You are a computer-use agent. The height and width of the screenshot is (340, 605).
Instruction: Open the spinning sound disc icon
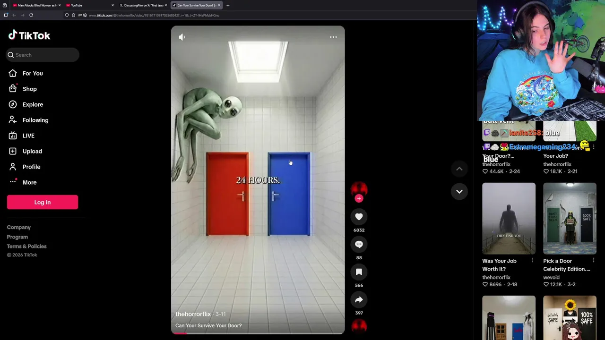359,326
